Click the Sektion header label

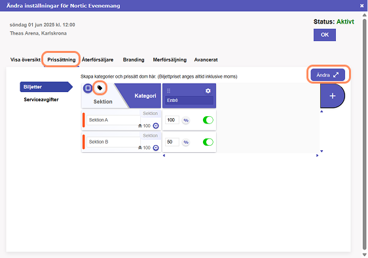point(103,102)
